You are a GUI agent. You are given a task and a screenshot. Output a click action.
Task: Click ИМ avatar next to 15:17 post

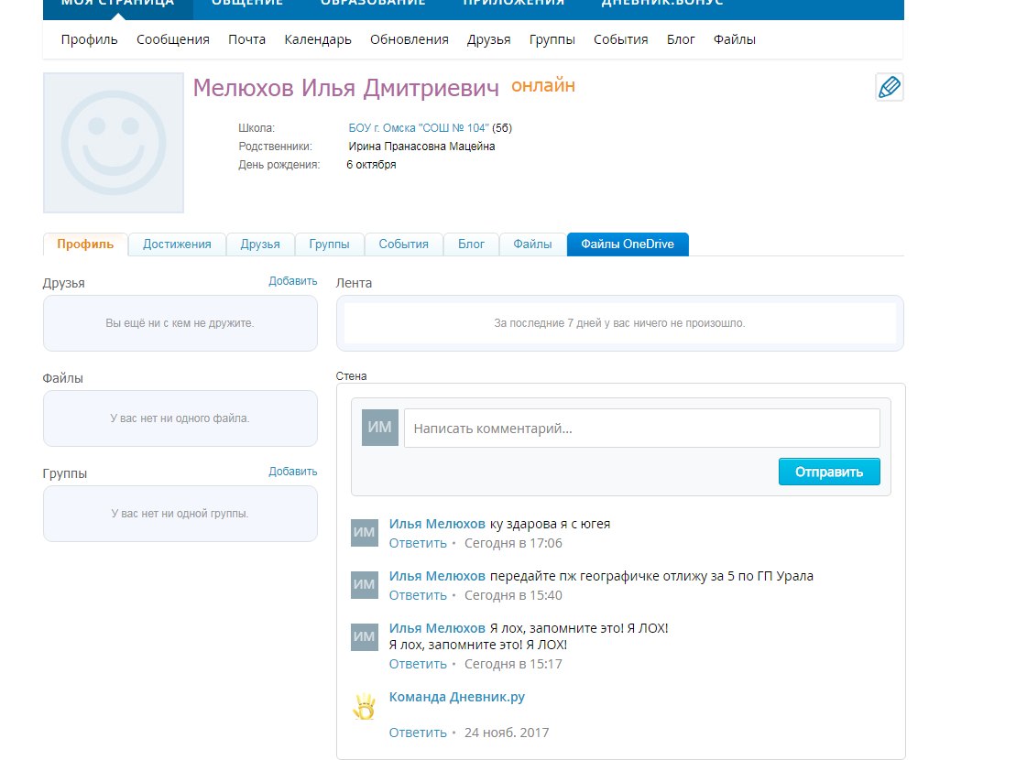[x=365, y=637]
